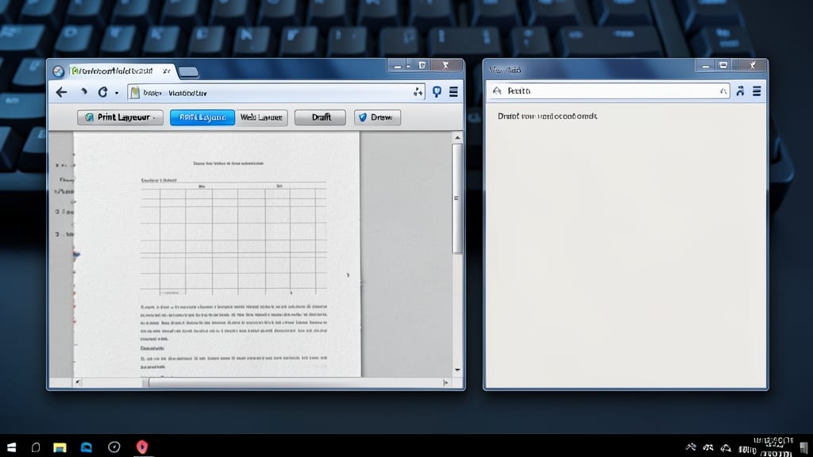Close the tab using its small x

(166, 71)
